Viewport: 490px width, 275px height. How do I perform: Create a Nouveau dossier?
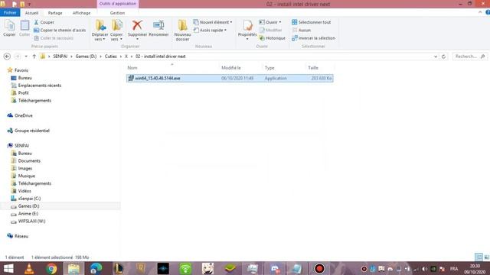point(182,31)
